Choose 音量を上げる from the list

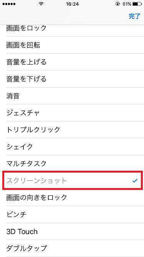[72, 62]
